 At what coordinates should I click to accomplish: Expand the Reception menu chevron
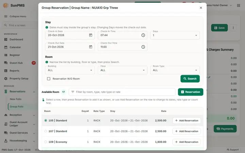coord(34,115)
